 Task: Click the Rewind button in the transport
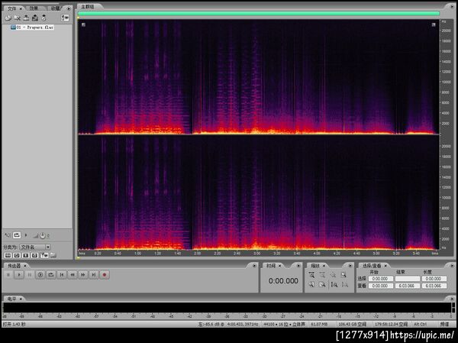(x=73, y=275)
